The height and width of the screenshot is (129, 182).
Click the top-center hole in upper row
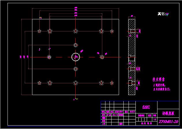pos(76,31)
